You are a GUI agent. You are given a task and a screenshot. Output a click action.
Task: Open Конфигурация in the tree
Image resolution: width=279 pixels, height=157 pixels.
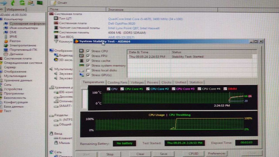(16, 102)
